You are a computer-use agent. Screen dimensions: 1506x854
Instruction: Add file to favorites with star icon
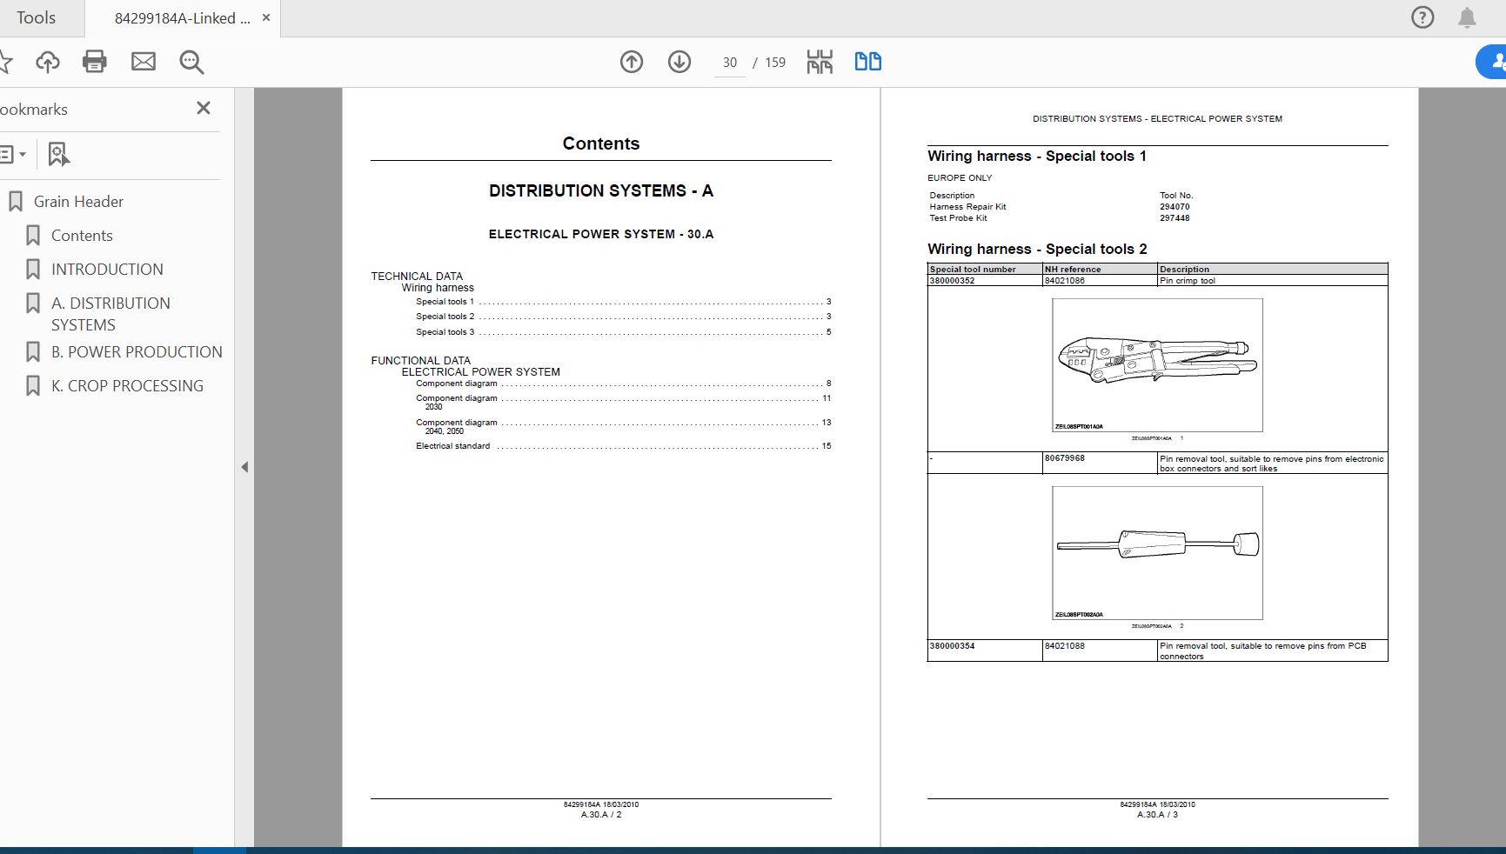pos(7,62)
